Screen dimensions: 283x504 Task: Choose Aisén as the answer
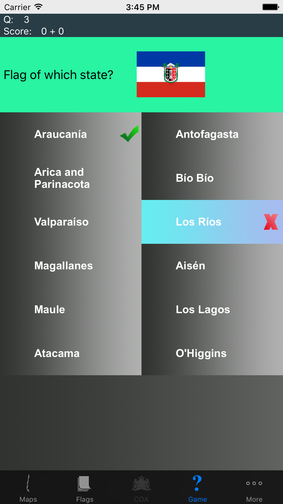coord(212,266)
